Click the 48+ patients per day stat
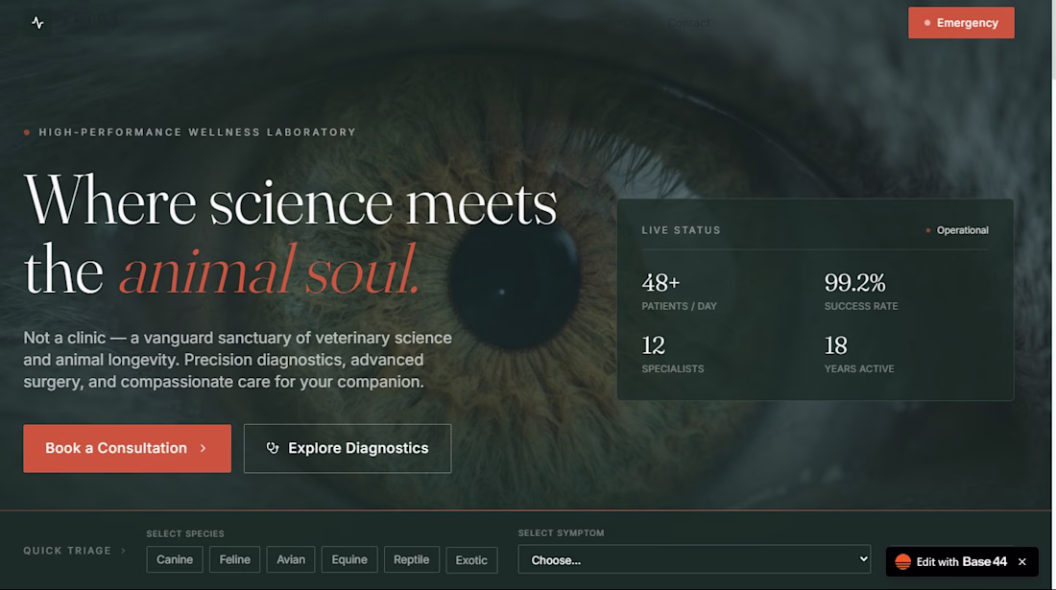The image size is (1056, 590). 679,292
